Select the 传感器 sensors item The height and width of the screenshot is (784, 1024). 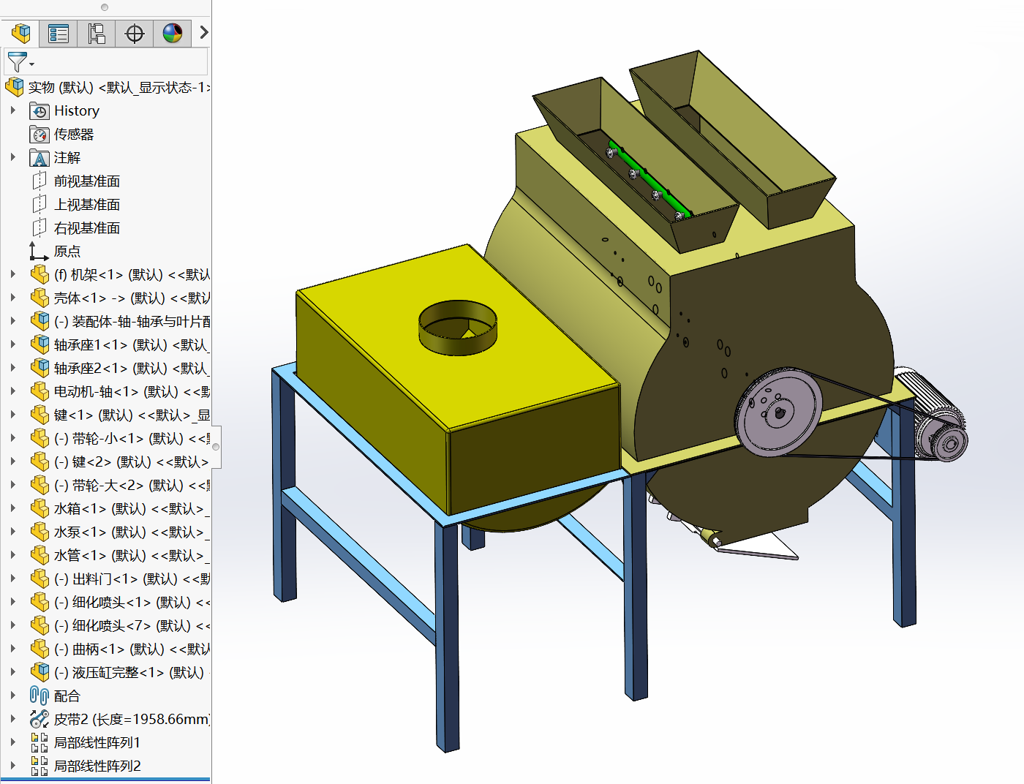click(73, 135)
